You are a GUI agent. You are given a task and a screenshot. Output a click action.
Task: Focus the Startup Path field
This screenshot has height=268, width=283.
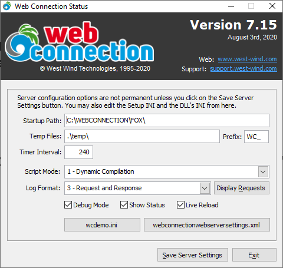pos(167,120)
